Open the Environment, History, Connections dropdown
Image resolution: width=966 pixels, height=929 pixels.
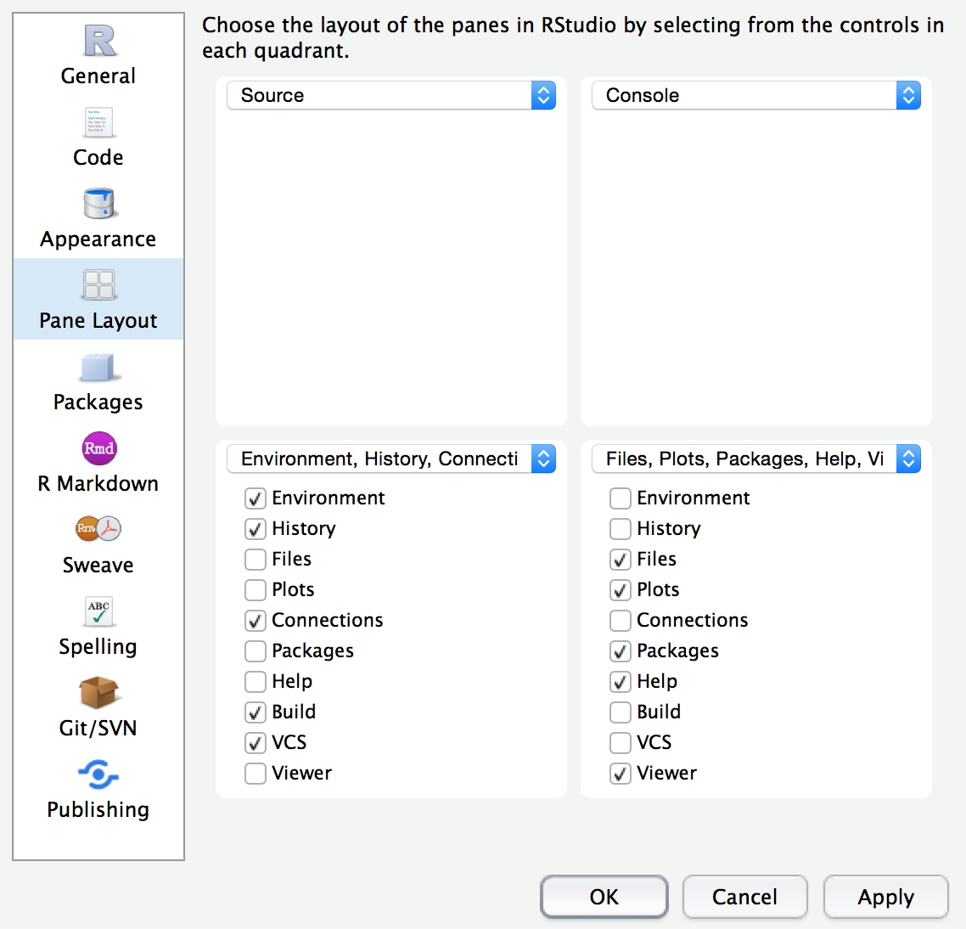(x=390, y=459)
